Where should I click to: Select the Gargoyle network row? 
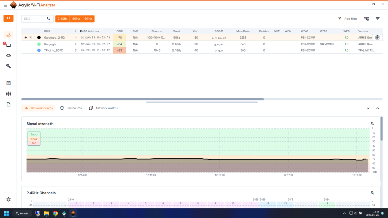click(202, 44)
